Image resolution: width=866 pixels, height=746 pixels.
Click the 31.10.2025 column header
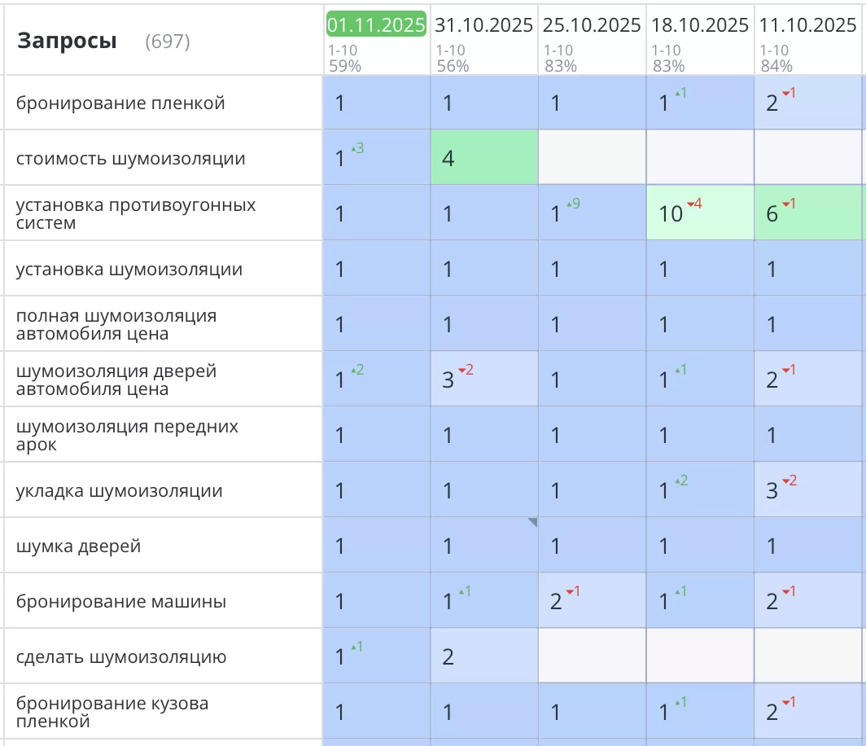coord(483,25)
